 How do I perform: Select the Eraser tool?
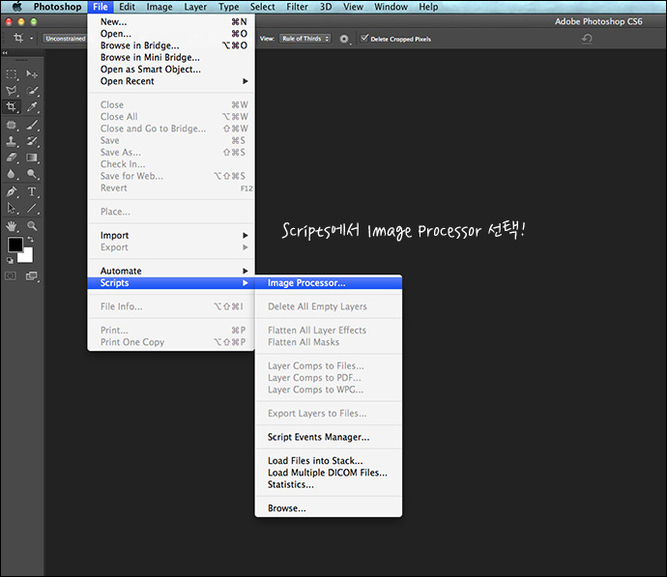(12, 158)
